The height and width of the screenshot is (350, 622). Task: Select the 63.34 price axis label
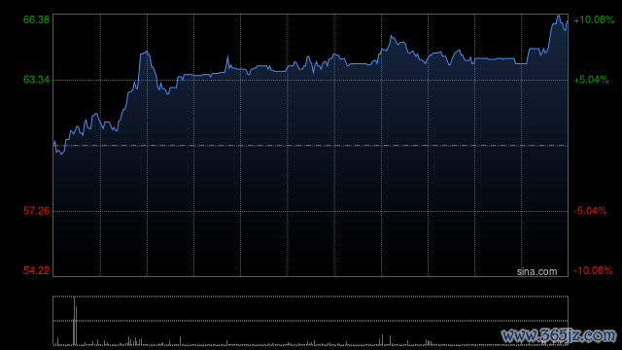coord(36,80)
